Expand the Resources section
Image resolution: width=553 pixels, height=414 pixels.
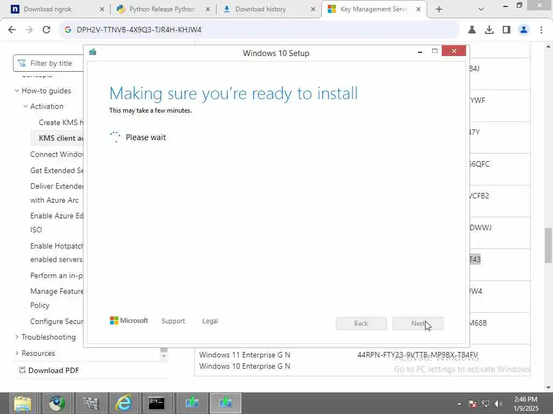click(x=17, y=353)
